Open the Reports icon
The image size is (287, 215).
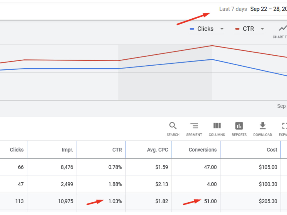(239, 129)
